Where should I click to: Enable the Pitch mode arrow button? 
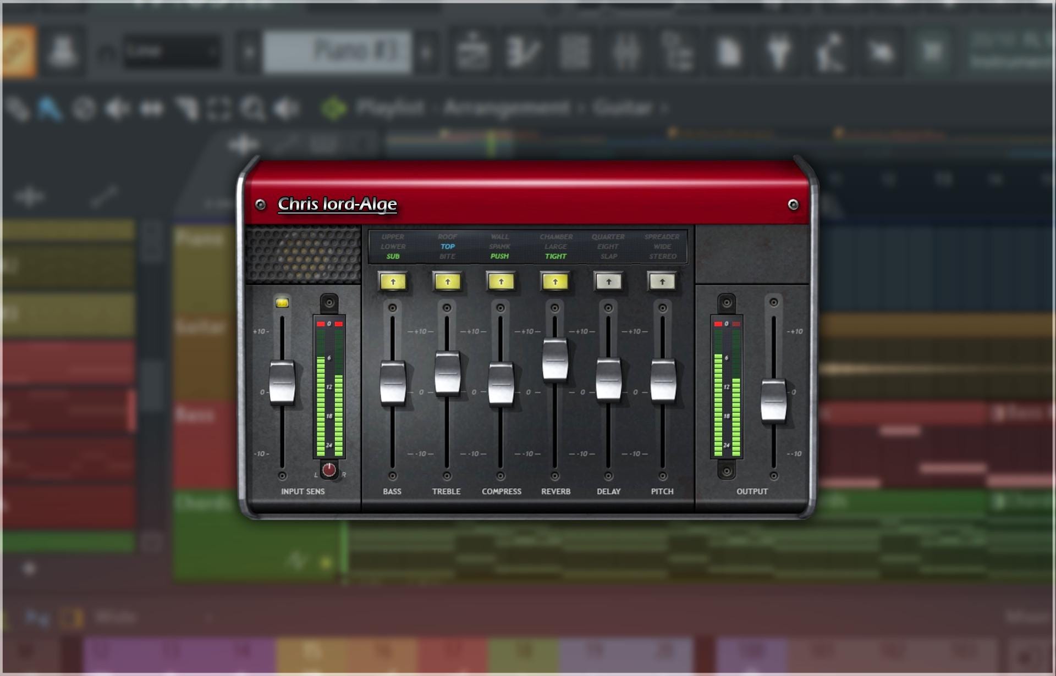pos(662,281)
